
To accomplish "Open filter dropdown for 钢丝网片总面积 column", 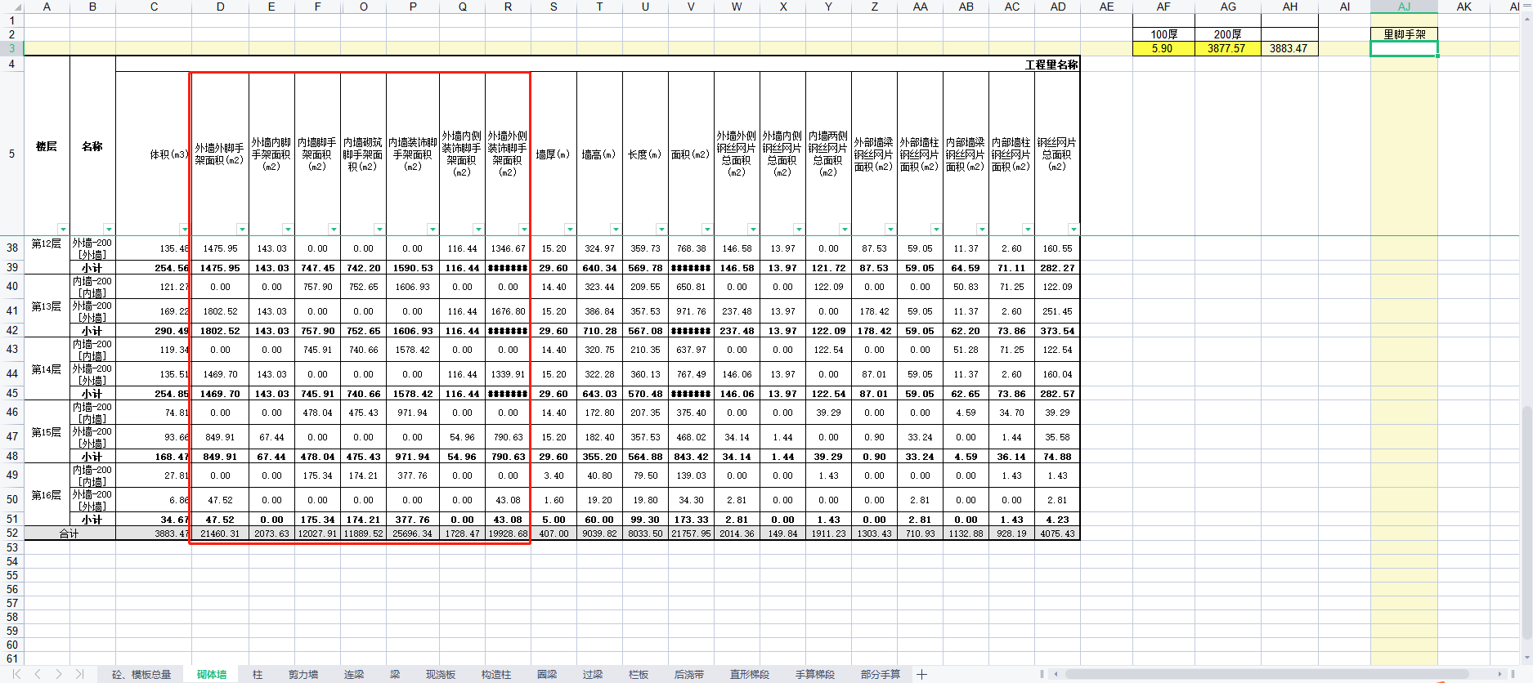I will click(x=1074, y=230).
